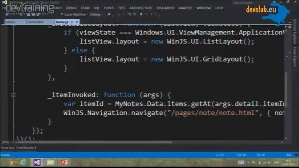The width and height of the screenshot is (299, 168).
Task: Click the Visual Studio taskbar icon
Action: (37, 162)
